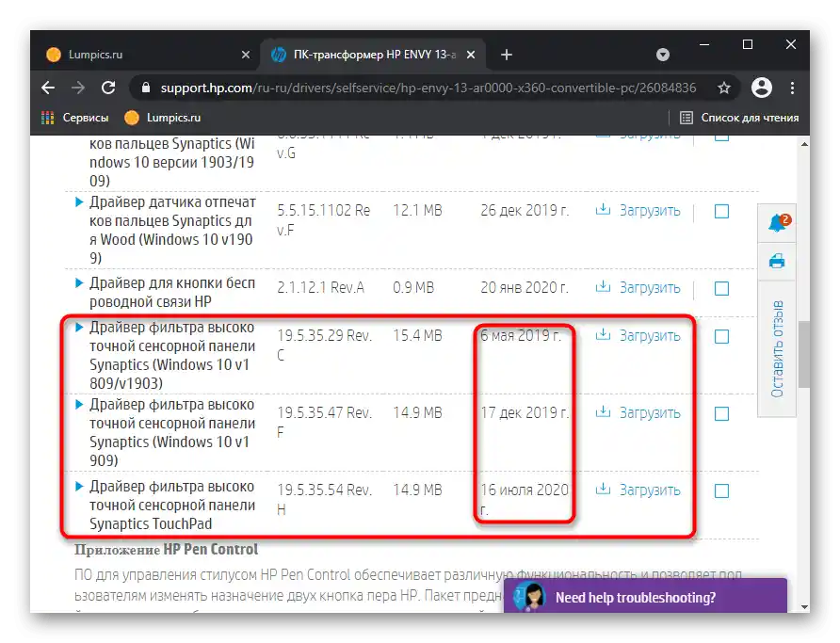Click the address bar URL

click(428, 88)
